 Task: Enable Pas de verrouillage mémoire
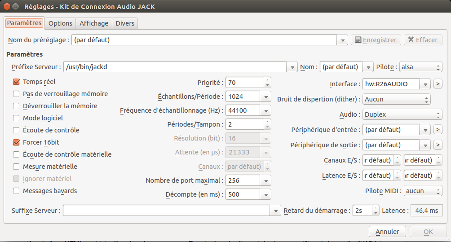(16, 94)
